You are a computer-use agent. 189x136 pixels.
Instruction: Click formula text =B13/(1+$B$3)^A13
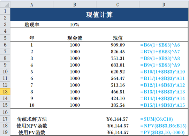[162, 92]
